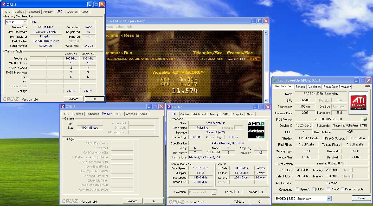Click the Manufacturer value Kingston
This screenshot has height=206, width=373.
[x=46, y=36]
